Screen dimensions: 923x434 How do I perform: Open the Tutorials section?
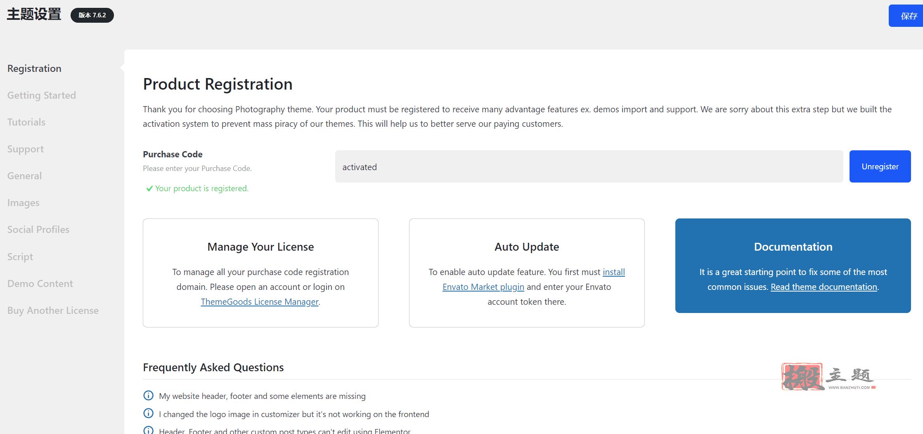click(26, 122)
